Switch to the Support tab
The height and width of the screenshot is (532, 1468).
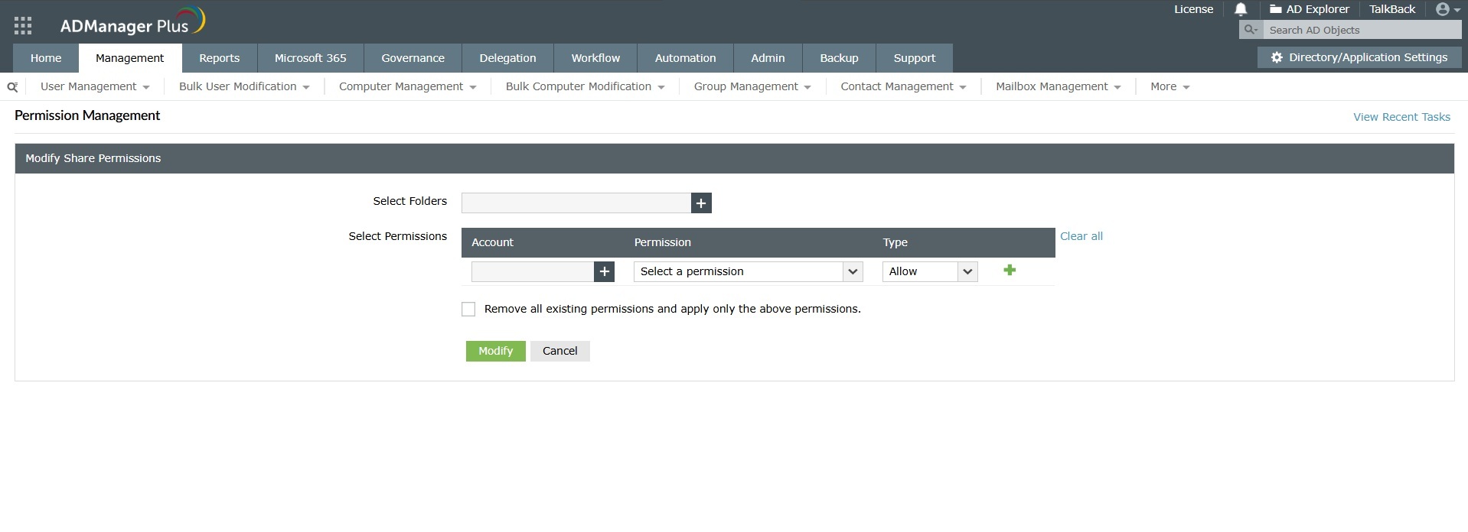(x=915, y=58)
